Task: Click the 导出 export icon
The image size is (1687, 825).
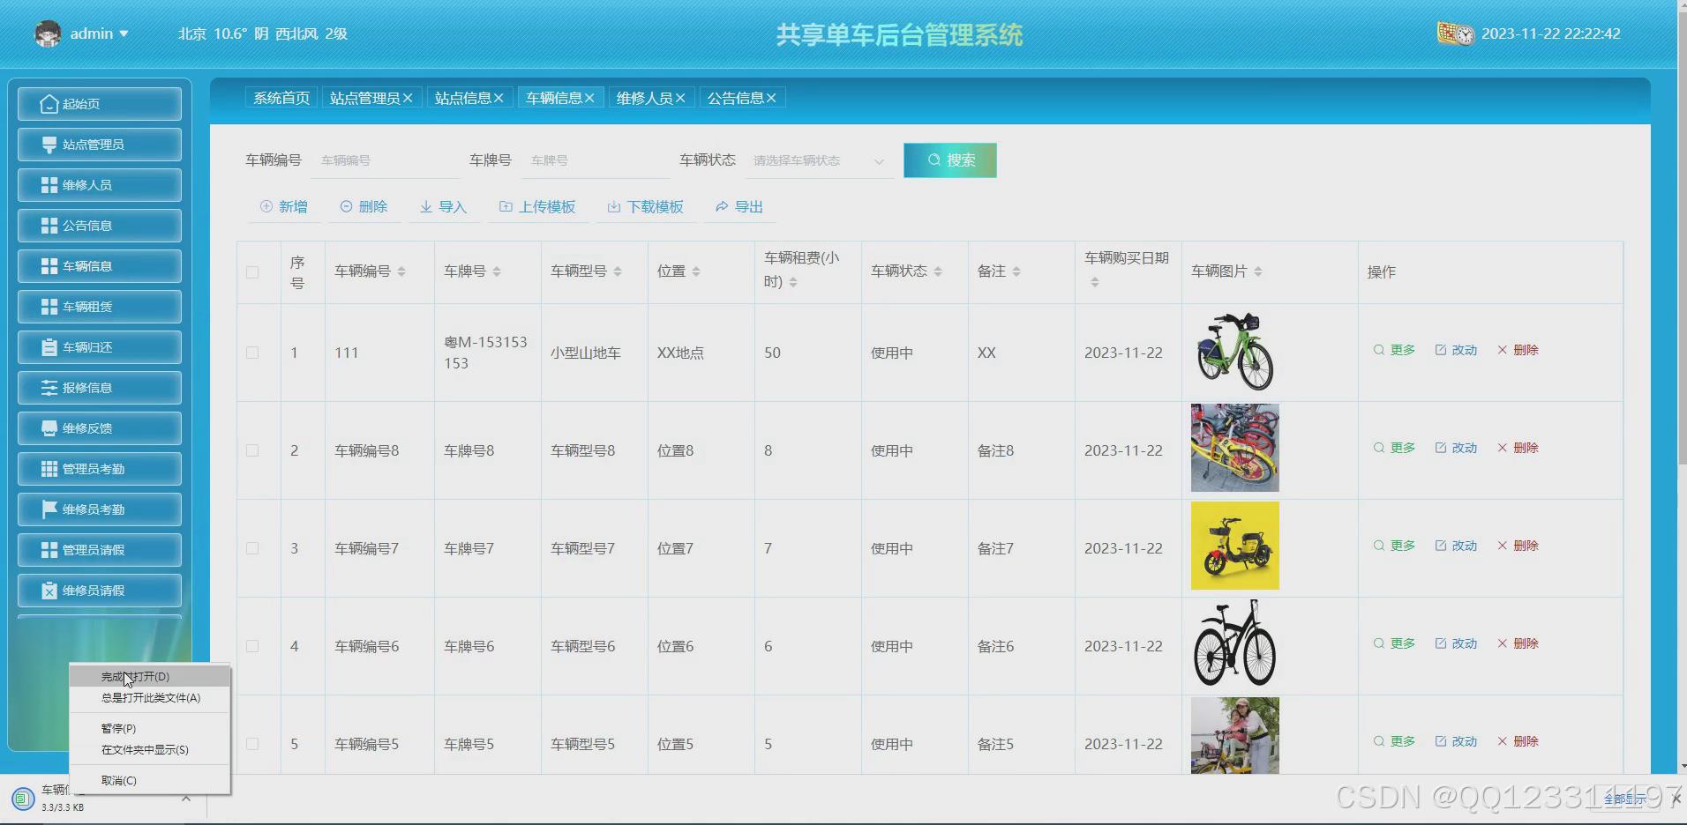Action: (x=721, y=206)
